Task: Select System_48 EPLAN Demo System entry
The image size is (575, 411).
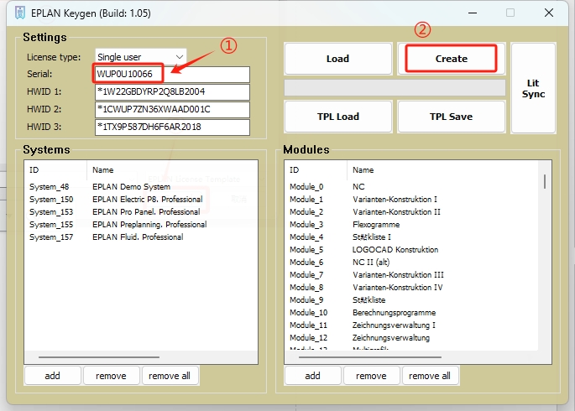Action: 101,187
